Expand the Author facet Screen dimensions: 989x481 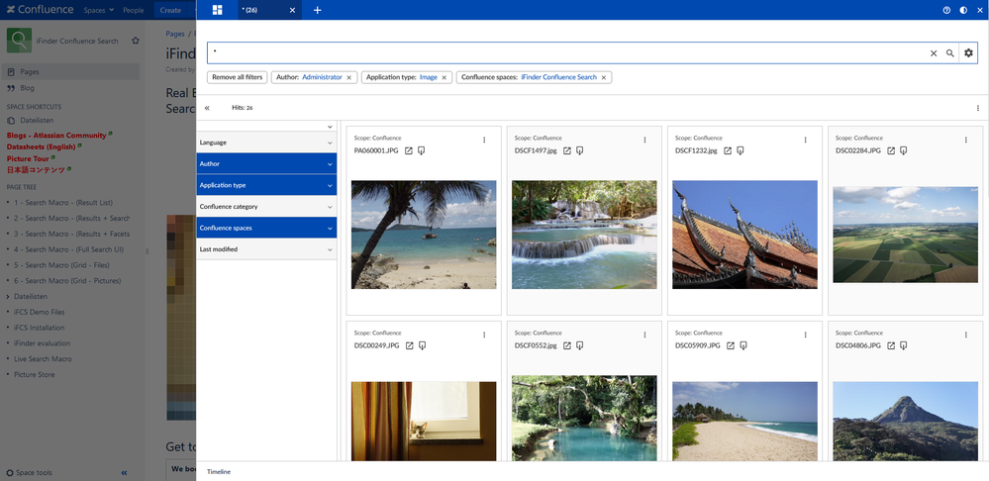[x=266, y=164]
